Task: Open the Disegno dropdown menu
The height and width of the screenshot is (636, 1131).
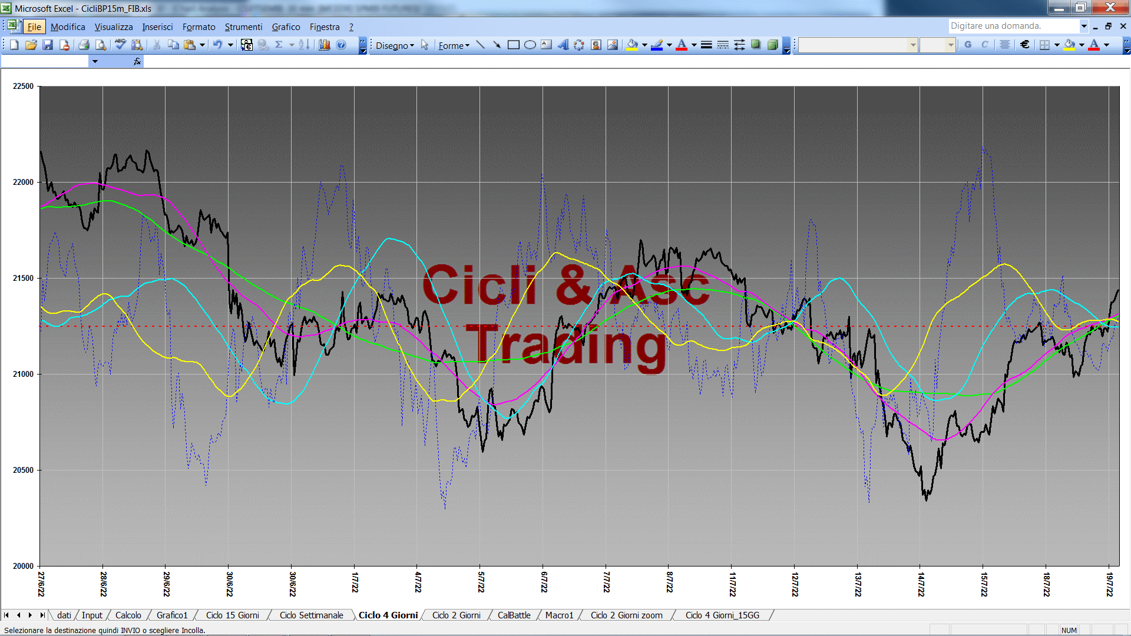Action: 395,45
